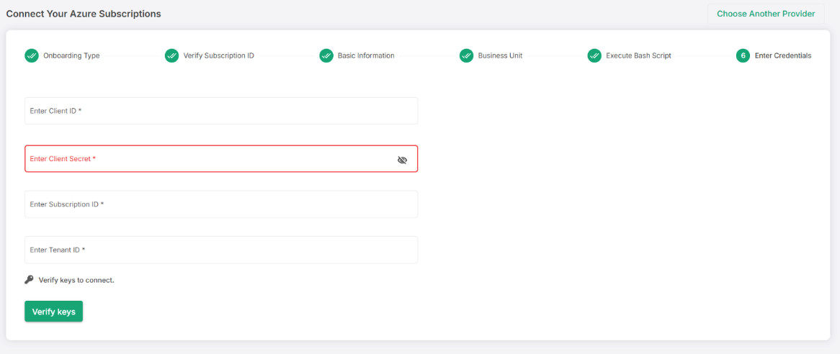Click the Verify keys button
Screen dimensions: 840x354
coord(53,312)
